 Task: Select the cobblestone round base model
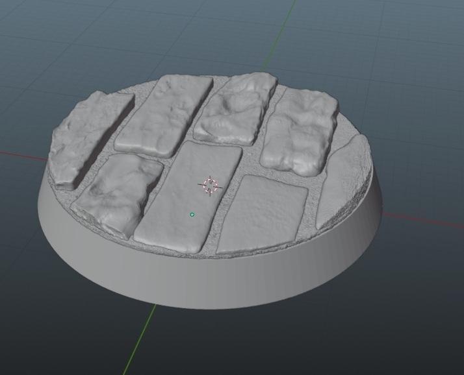[210, 189]
